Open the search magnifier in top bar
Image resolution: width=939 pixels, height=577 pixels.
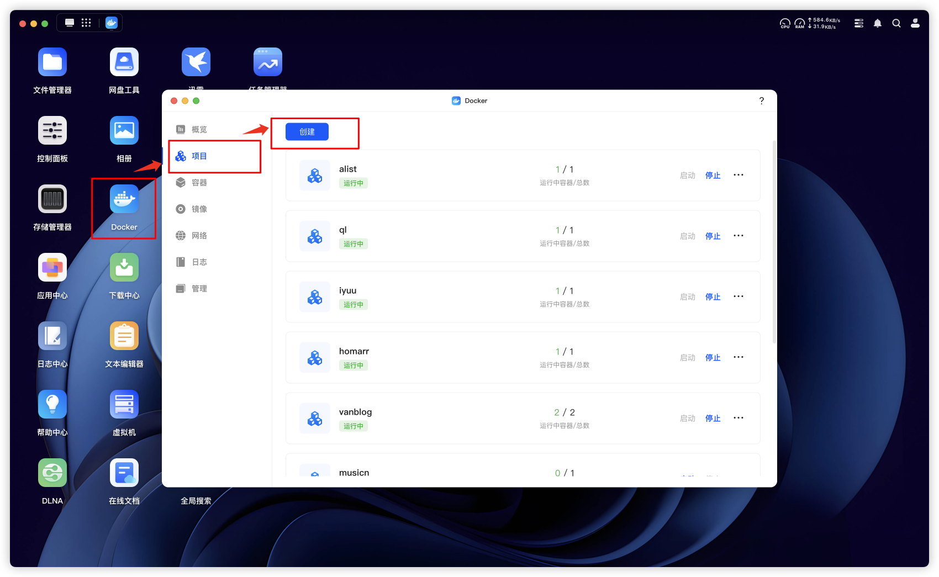[896, 23]
